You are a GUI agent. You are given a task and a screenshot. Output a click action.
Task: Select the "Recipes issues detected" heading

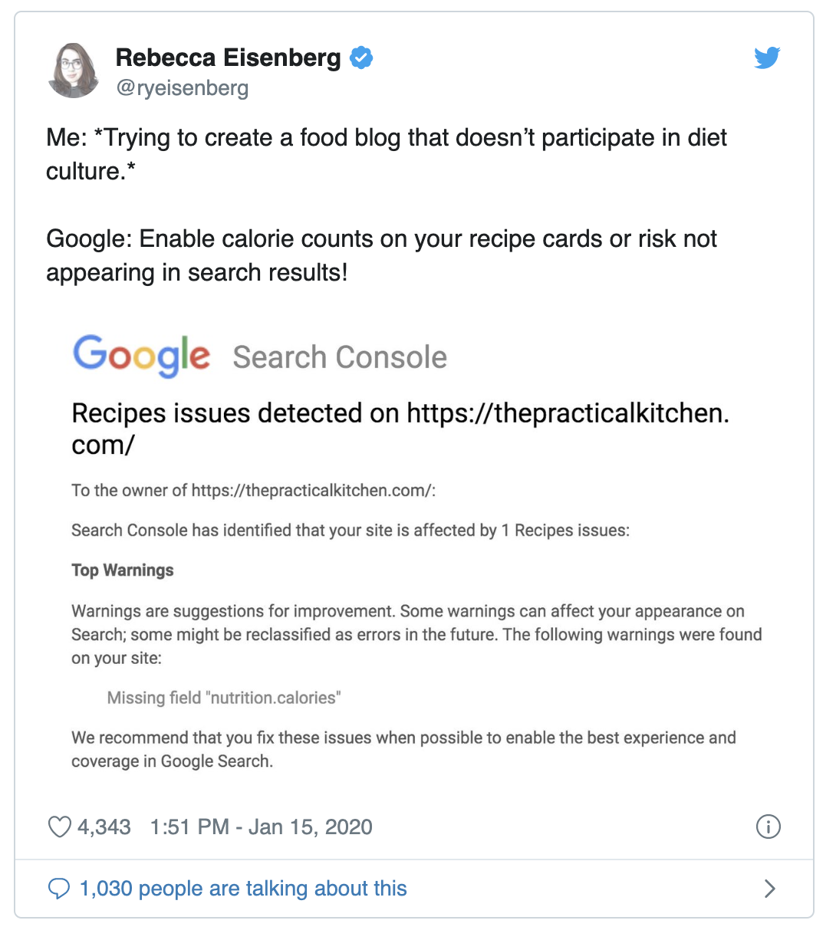coord(400,429)
